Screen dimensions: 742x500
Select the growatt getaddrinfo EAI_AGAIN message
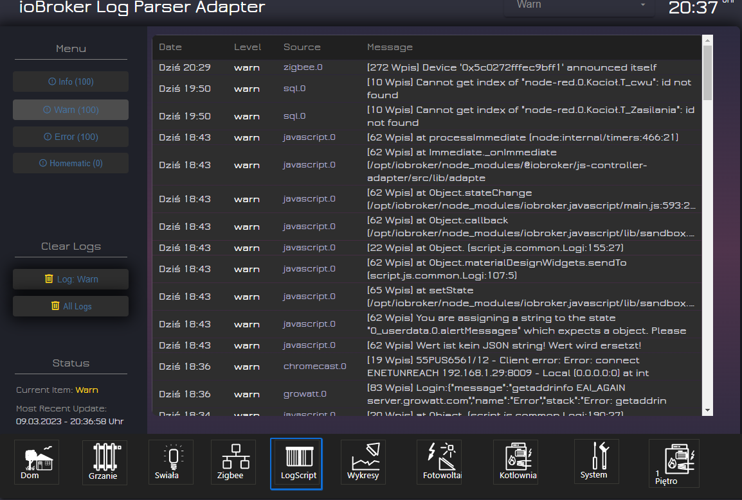[x=517, y=394]
